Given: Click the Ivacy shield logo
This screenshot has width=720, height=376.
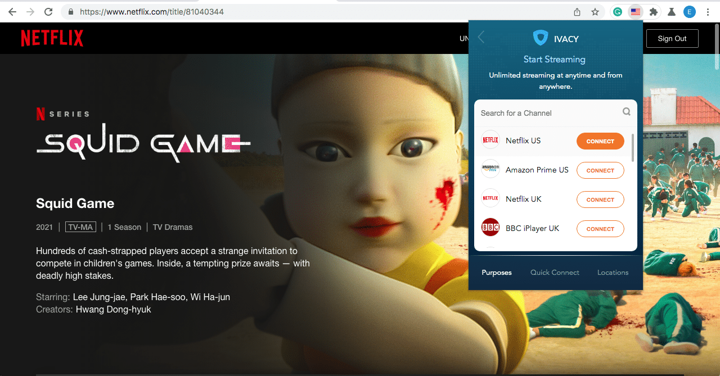Looking at the screenshot, I should [541, 38].
